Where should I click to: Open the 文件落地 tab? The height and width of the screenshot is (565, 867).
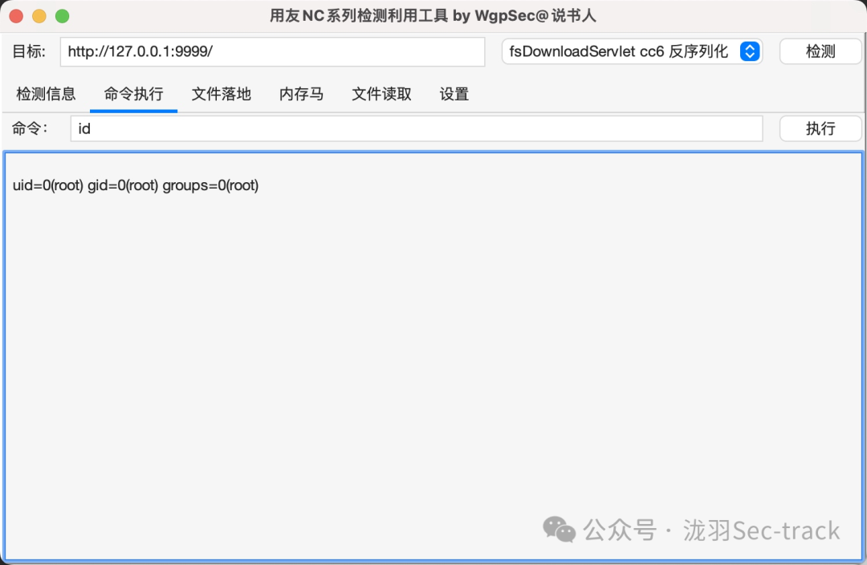[x=222, y=94]
